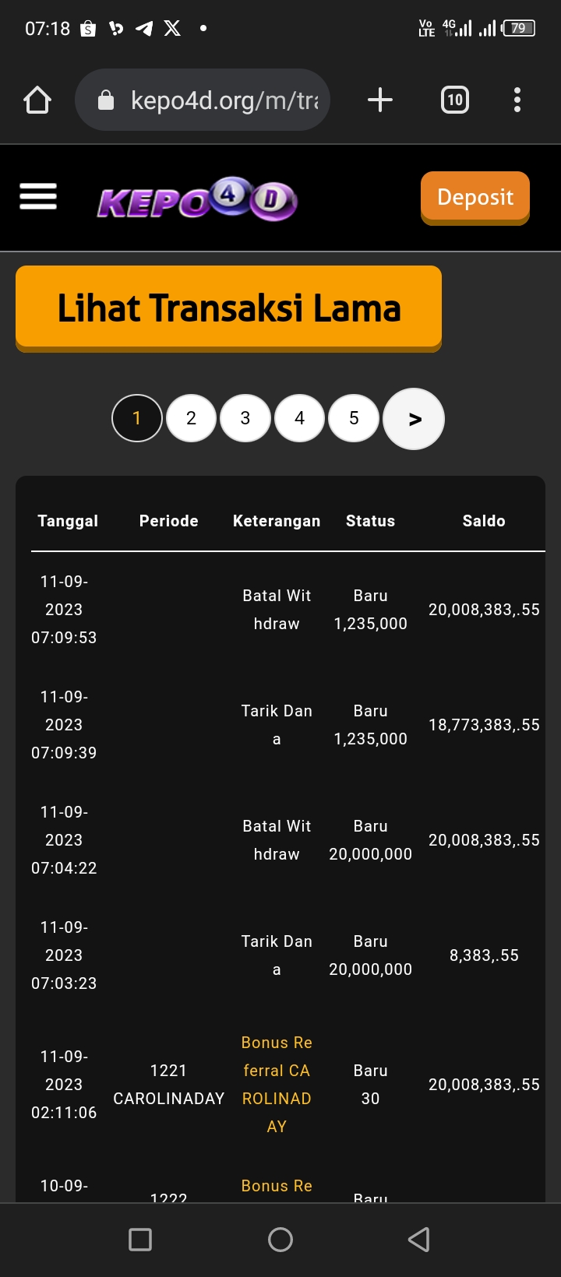Open Bonus Referral CAROLINADAY link
The height and width of the screenshot is (1277, 561).
pyautogui.click(x=277, y=1085)
